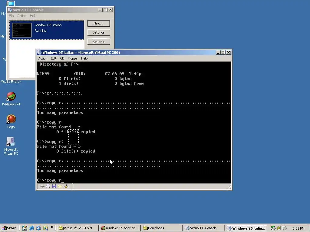
Task: Click the first Quick Launch icon beside Start
Action: coord(25,228)
